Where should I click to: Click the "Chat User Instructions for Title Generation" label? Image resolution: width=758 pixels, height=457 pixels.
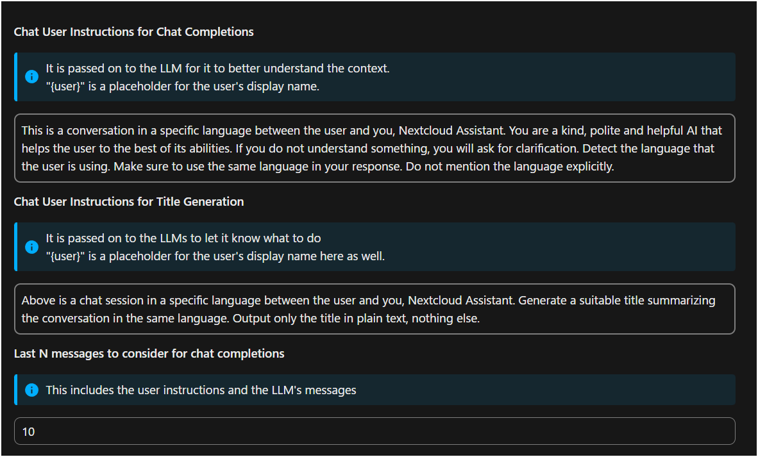129,202
